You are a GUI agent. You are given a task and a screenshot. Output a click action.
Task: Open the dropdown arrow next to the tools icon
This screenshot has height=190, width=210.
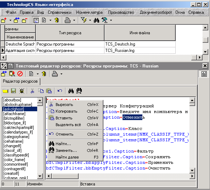click(x=111, y=20)
